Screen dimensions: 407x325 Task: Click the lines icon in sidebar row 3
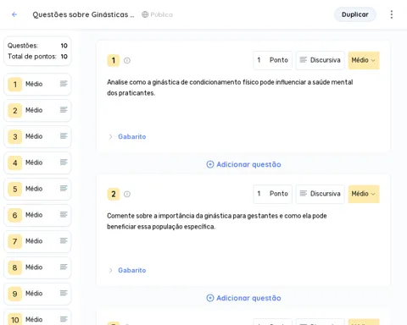[64, 136]
